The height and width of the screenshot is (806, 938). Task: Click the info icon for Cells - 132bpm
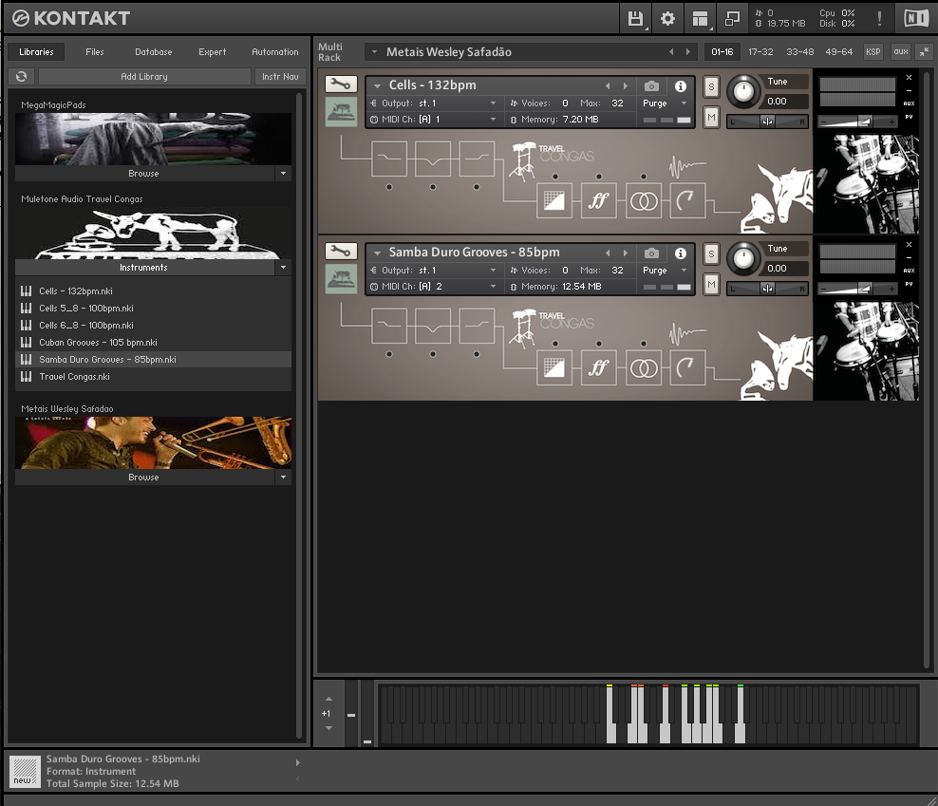pos(680,86)
